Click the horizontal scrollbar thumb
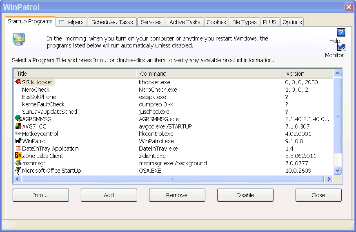 pyautogui.click(x=173, y=179)
